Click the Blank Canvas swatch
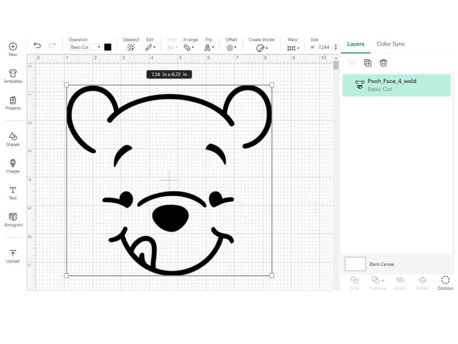 click(355, 264)
